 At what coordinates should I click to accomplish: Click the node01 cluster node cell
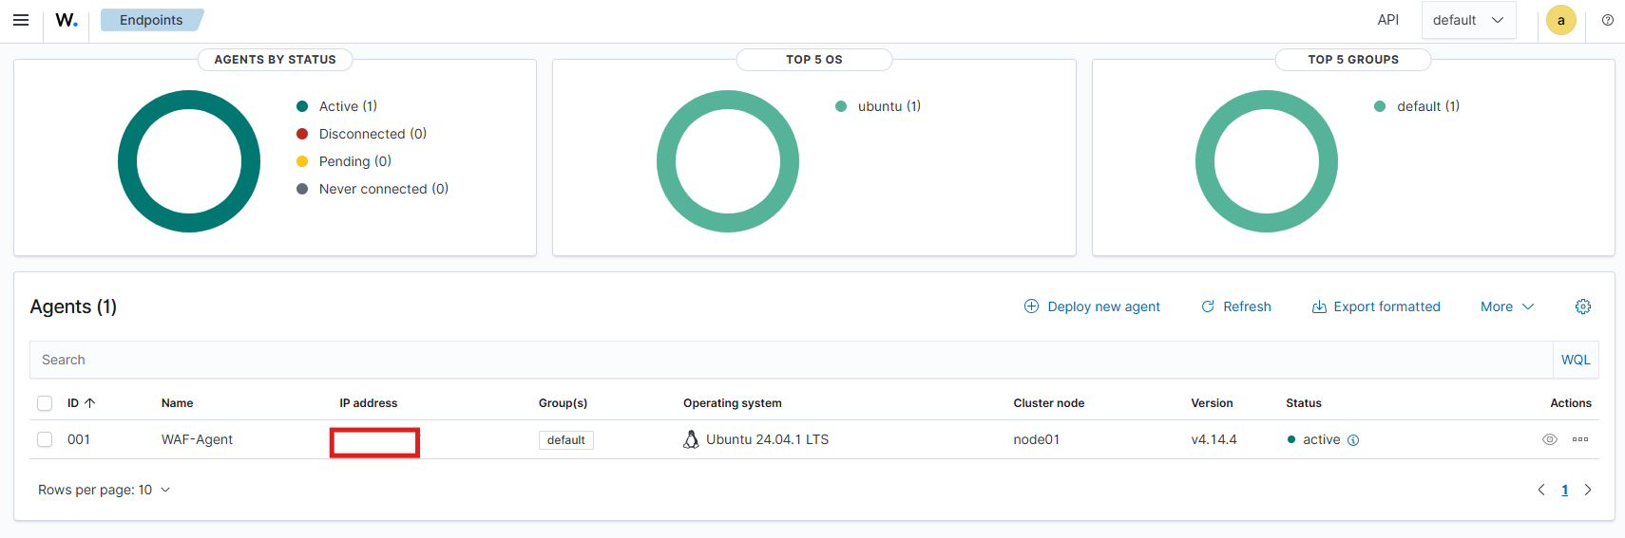coord(1037,439)
